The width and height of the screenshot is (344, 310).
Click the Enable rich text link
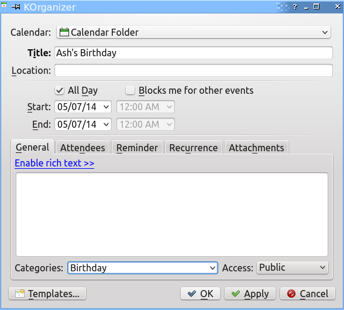coord(54,163)
